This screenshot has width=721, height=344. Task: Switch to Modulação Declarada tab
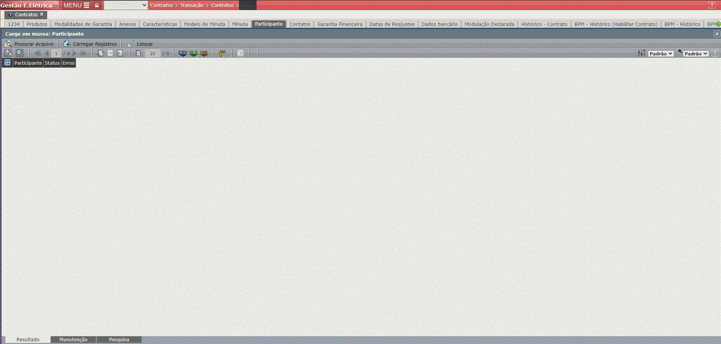[489, 24]
